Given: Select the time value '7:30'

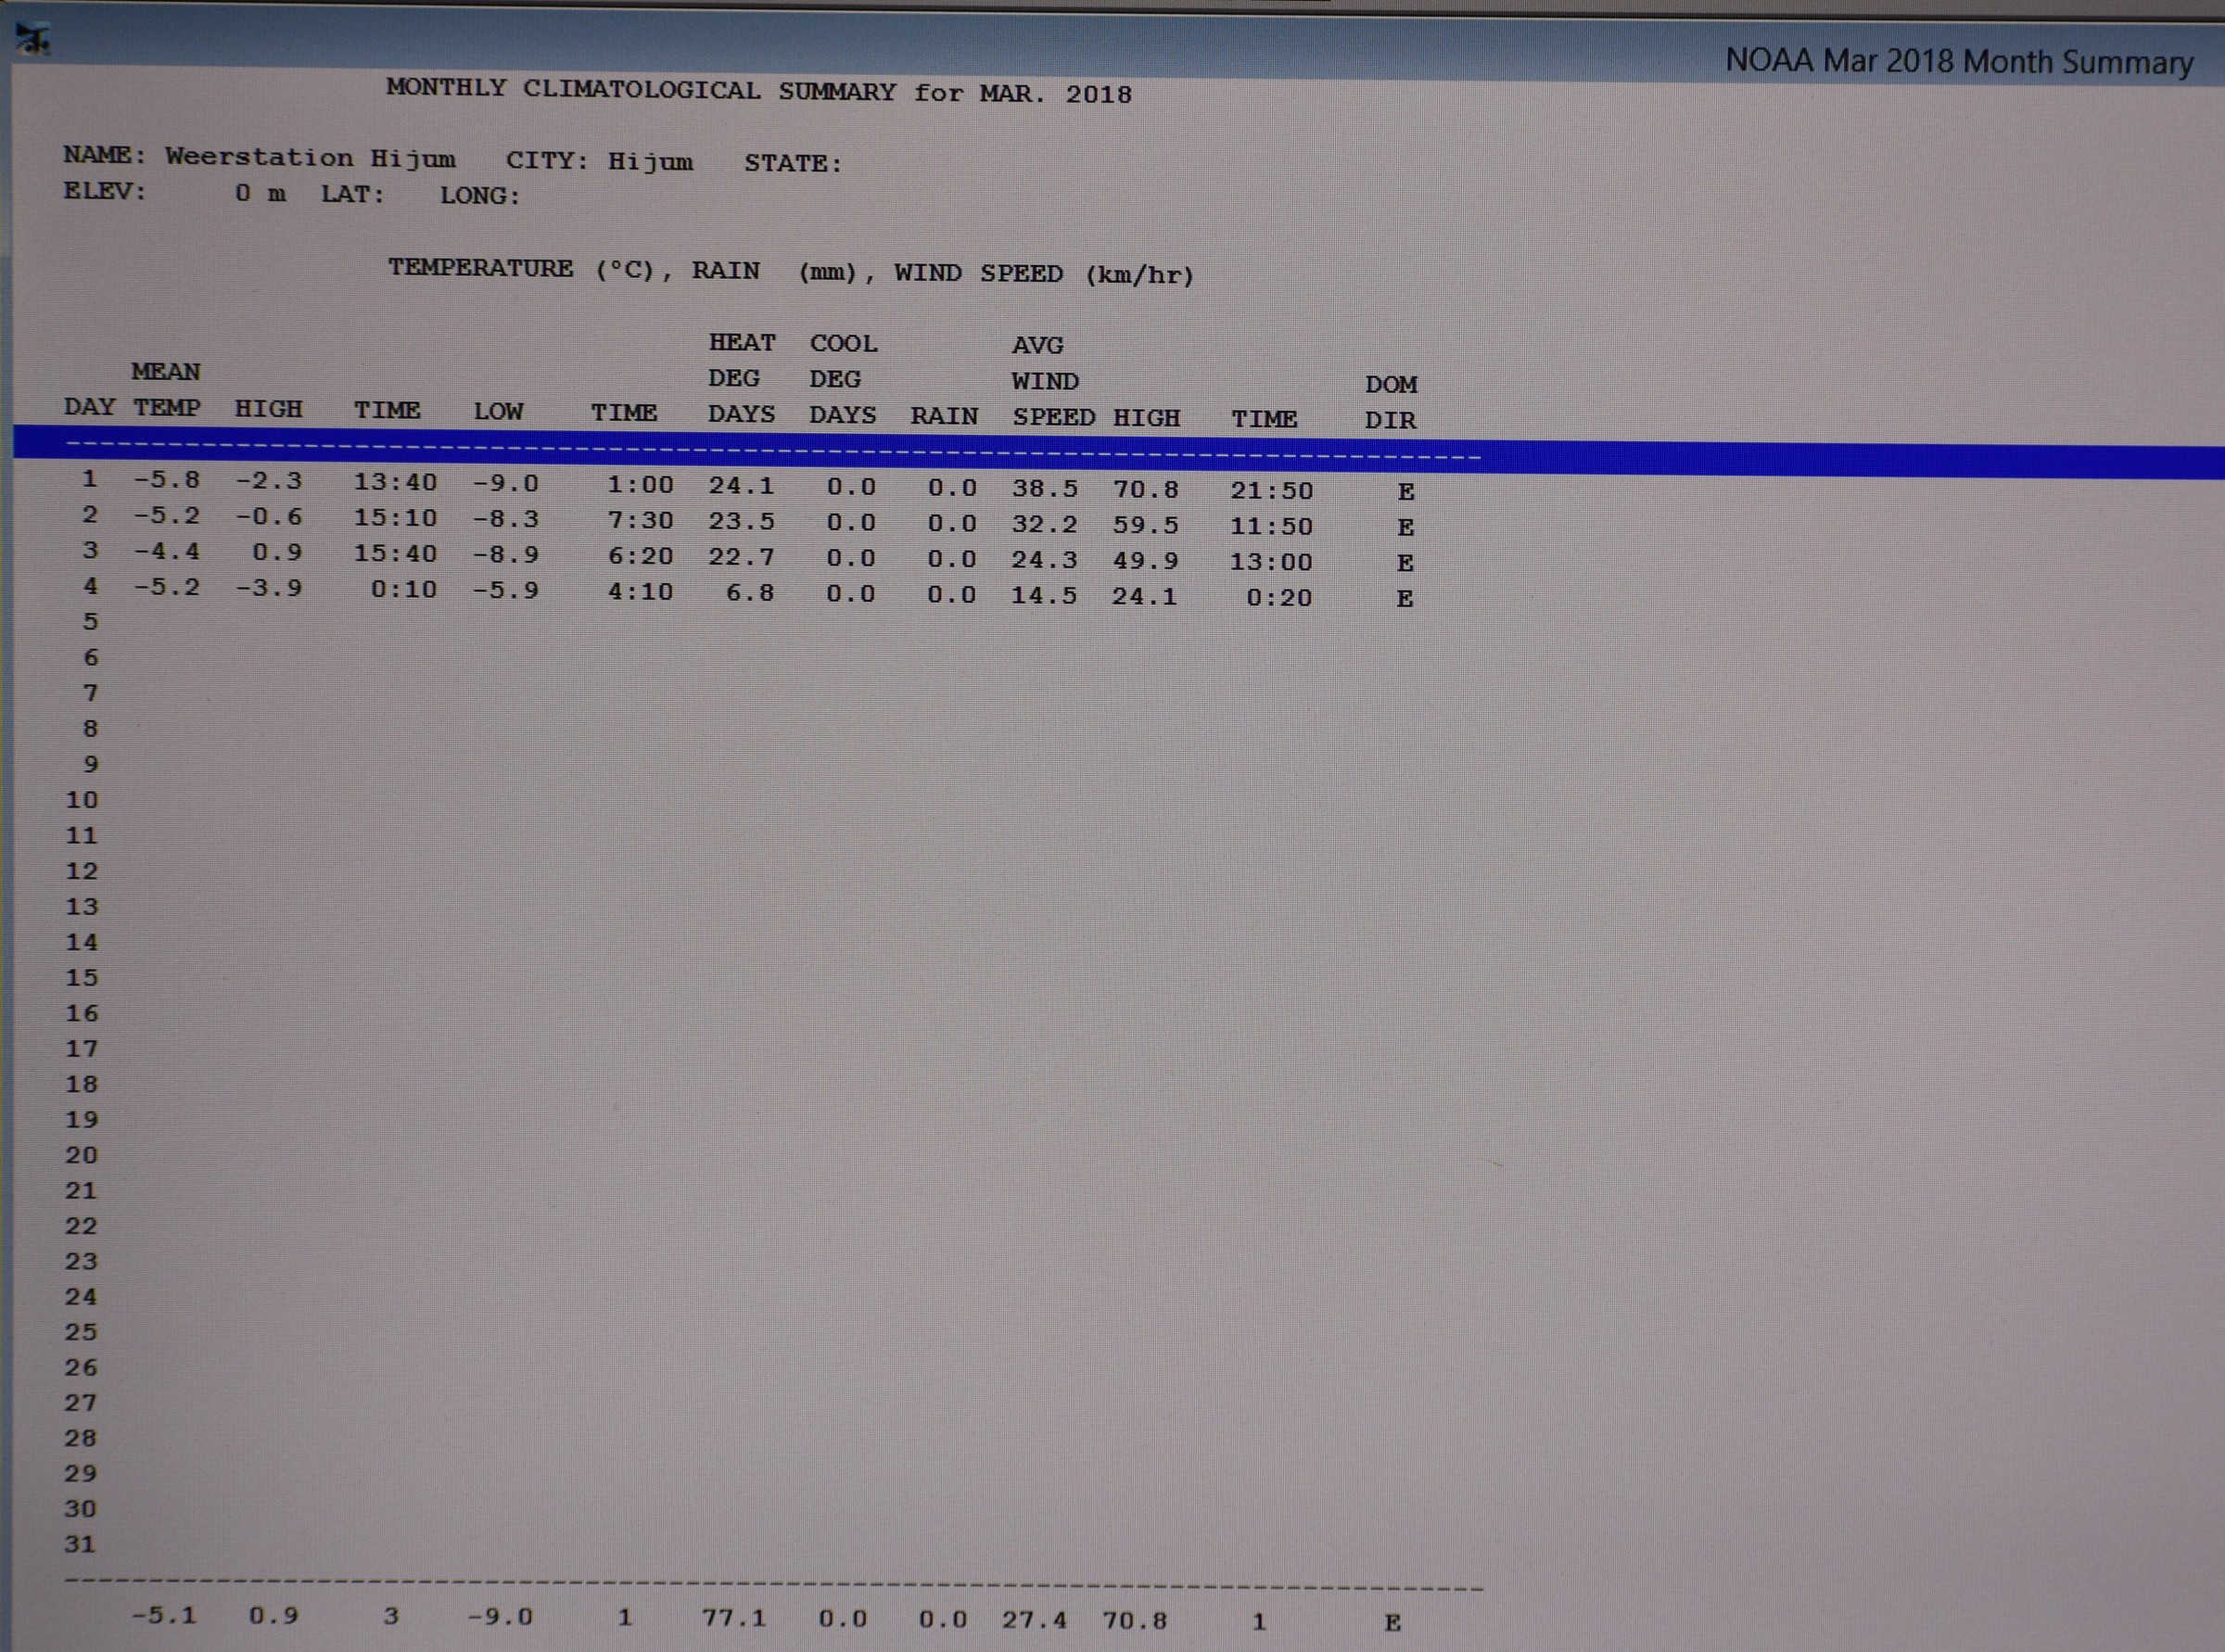Looking at the screenshot, I should 640,521.
